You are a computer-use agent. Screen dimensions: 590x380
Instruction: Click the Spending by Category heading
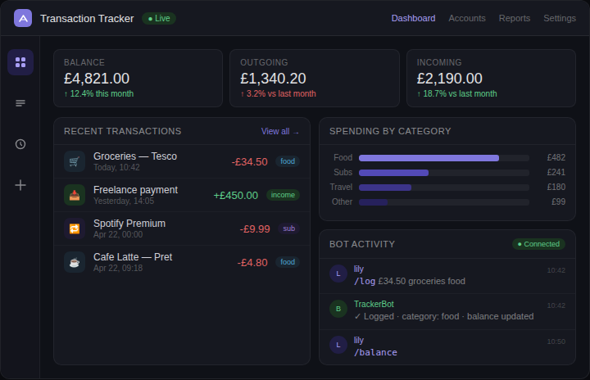click(x=390, y=131)
